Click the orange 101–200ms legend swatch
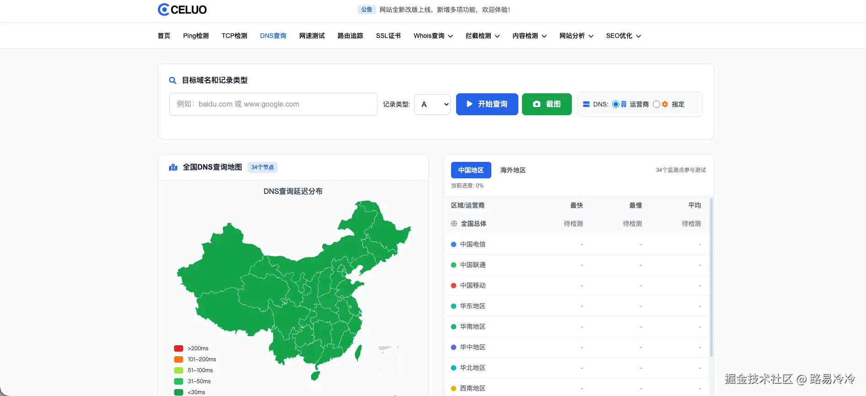This screenshot has height=396, width=866. 179,359
